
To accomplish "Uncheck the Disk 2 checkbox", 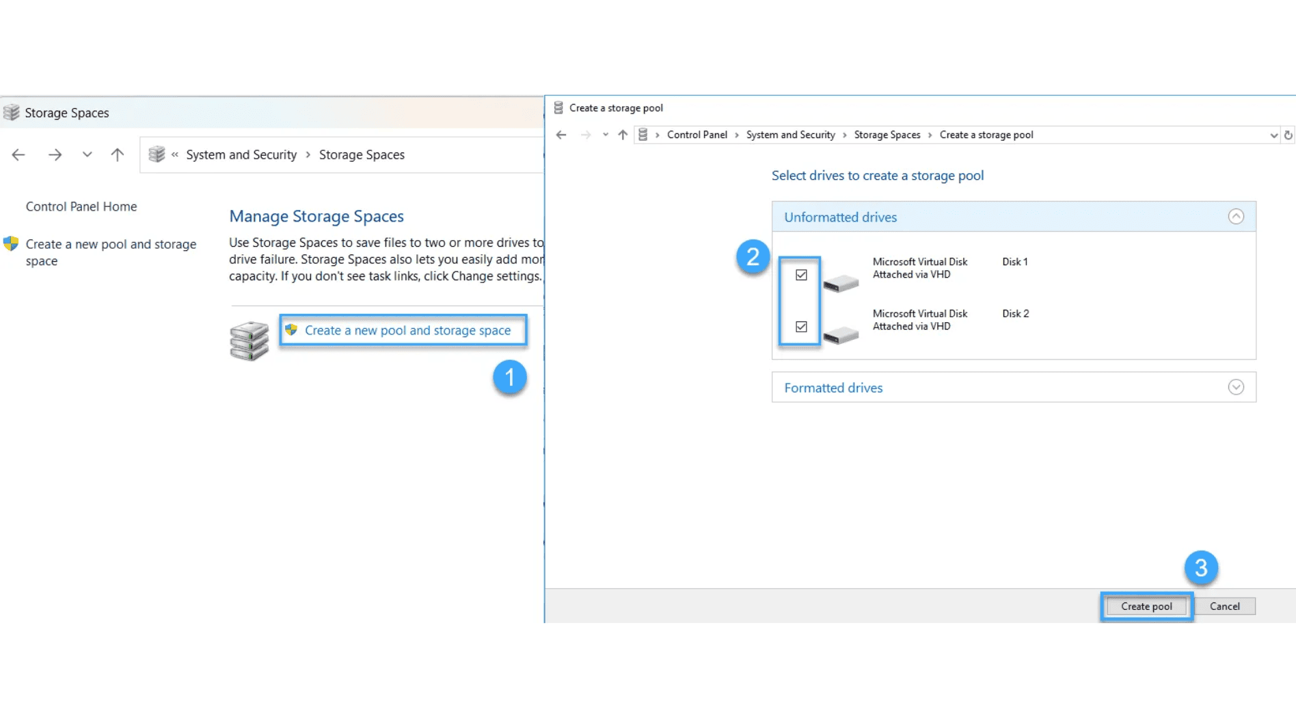I will point(801,327).
